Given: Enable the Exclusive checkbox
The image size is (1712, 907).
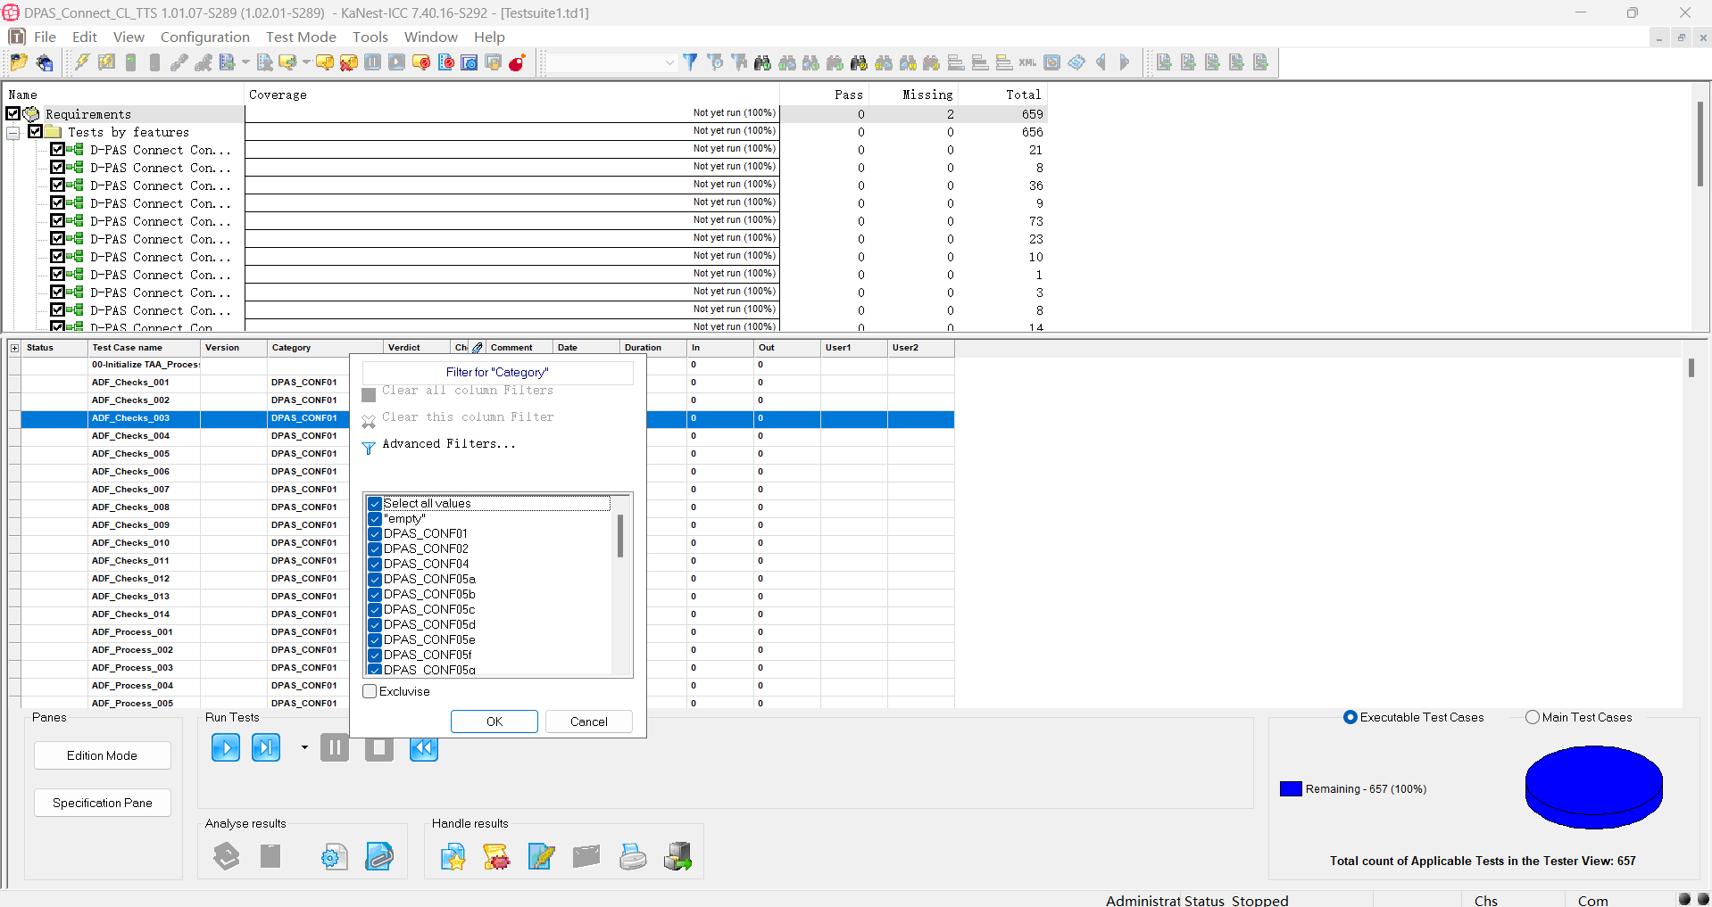Looking at the screenshot, I should pyautogui.click(x=370, y=691).
